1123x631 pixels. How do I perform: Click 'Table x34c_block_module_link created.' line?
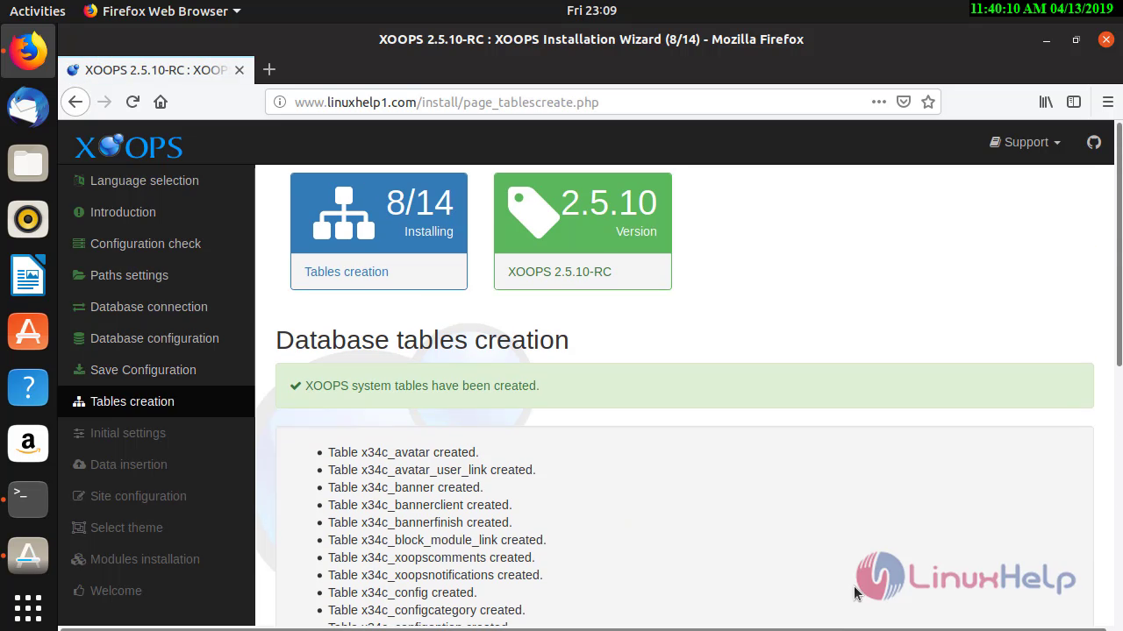437,540
